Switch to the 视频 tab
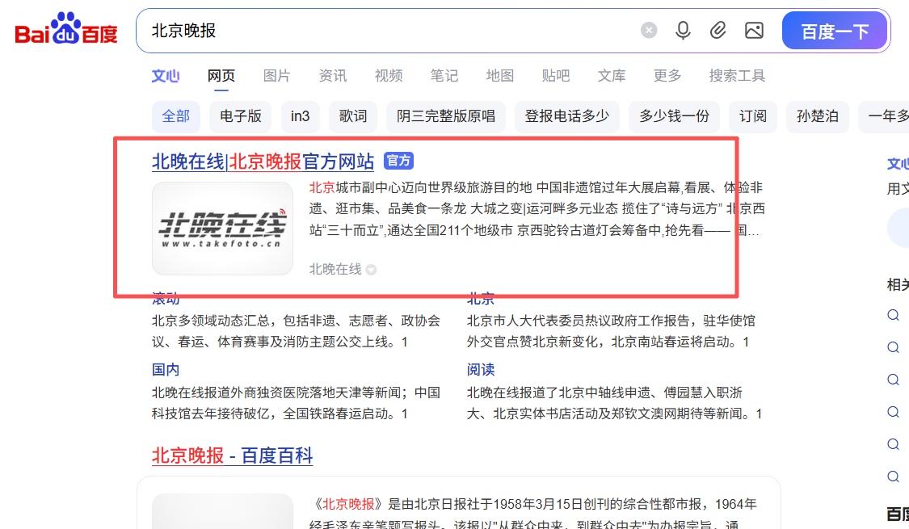The width and height of the screenshot is (909, 529). tap(388, 75)
